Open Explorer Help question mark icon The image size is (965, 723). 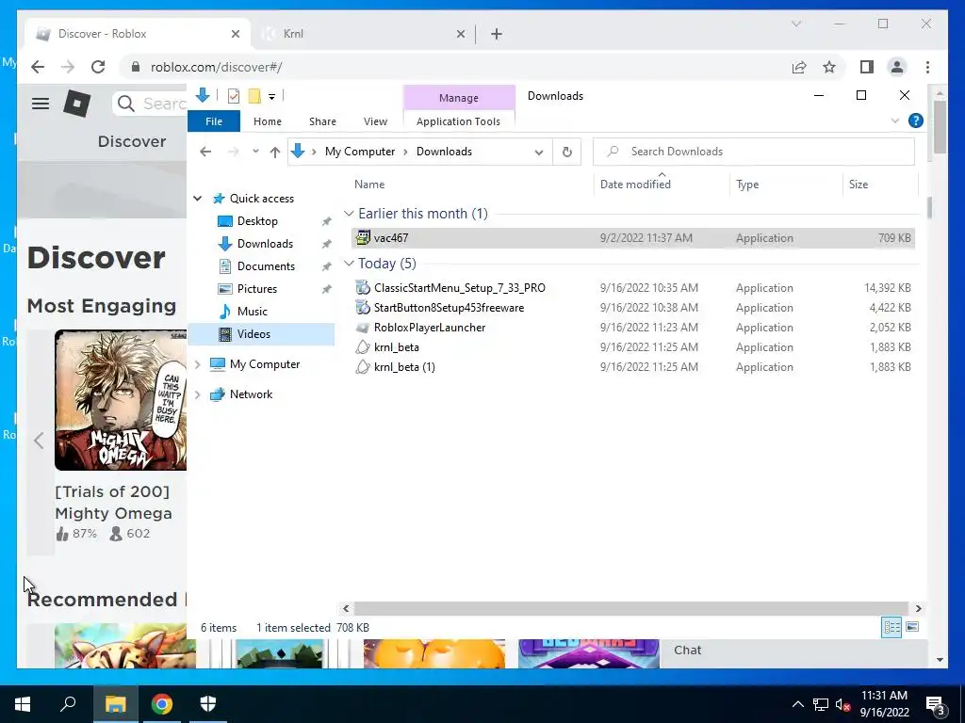[916, 120]
